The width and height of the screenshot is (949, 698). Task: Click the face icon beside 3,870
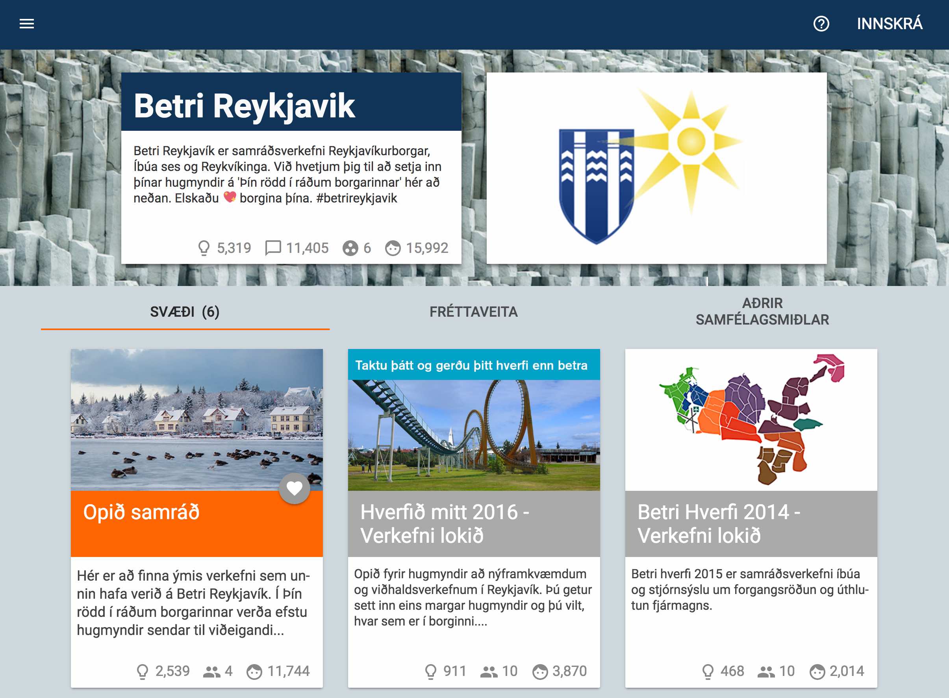click(540, 671)
